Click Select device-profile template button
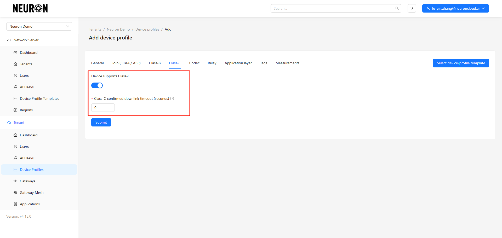The height and width of the screenshot is (238, 502). tap(461, 63)
